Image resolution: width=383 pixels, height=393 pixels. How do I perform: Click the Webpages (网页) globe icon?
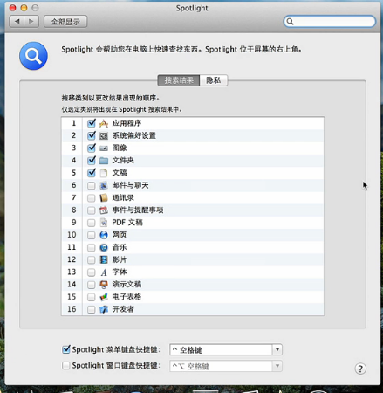(104, 235)
